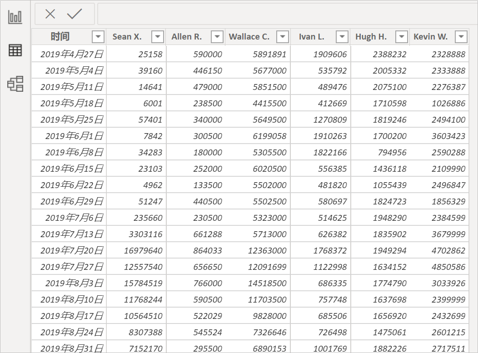
Task: Open Kevin W. column filter dropdown
Action: pyautogui.click(x=461, y=37)
